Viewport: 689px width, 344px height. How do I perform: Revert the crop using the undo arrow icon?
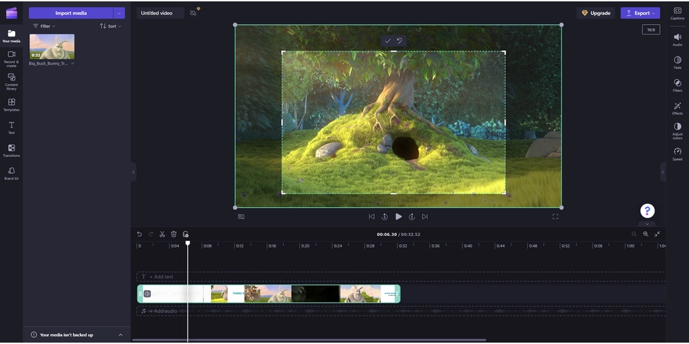coord(399,41)
